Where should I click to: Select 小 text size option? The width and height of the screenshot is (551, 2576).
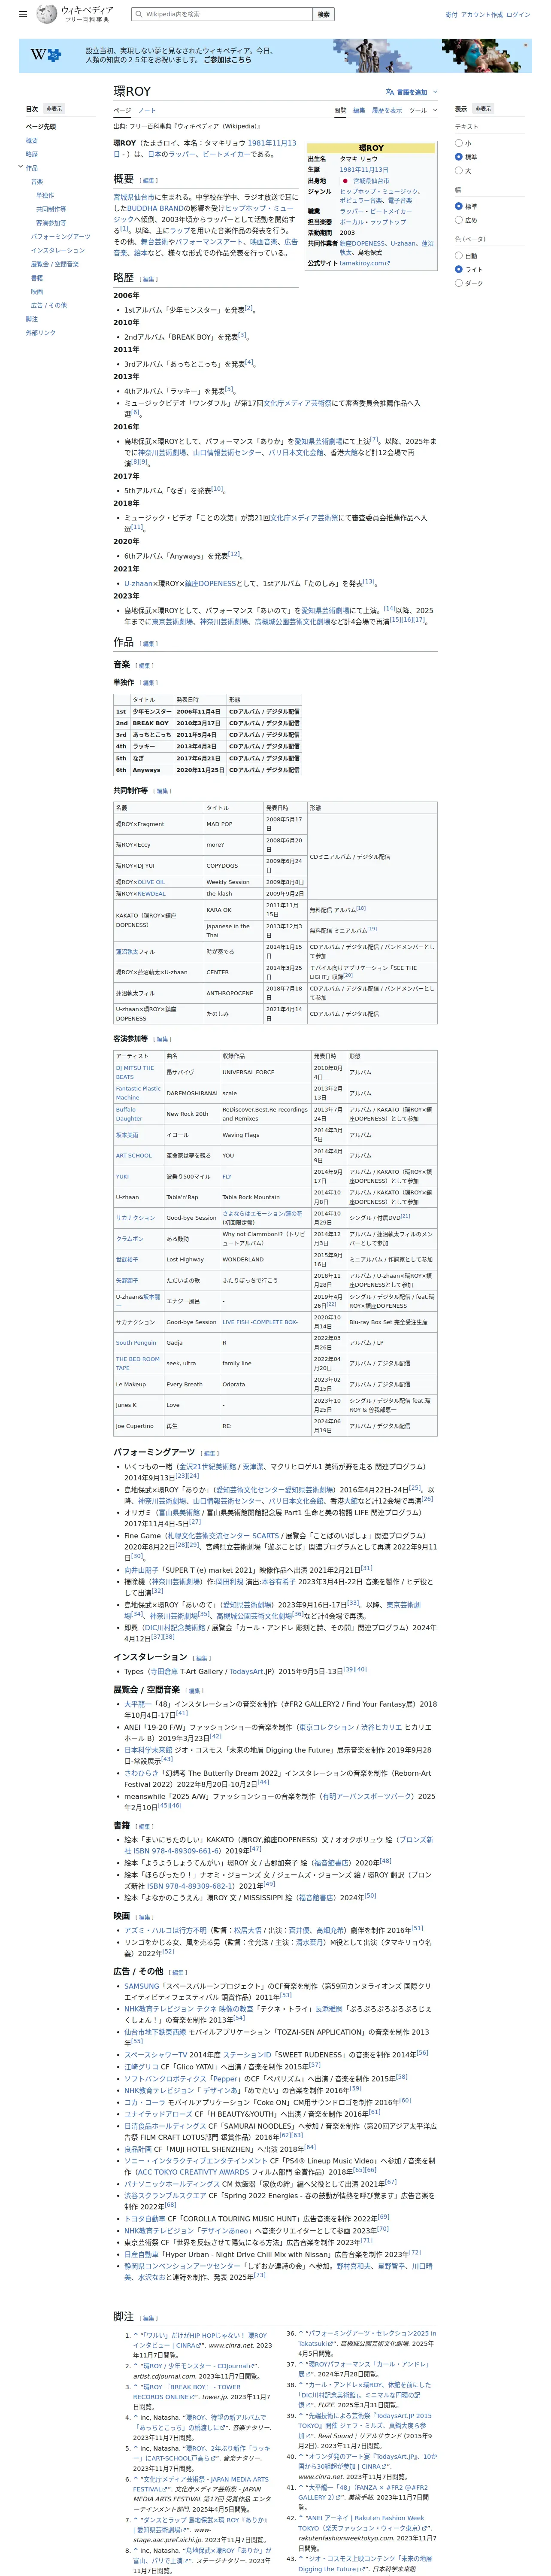pos(459,143)
